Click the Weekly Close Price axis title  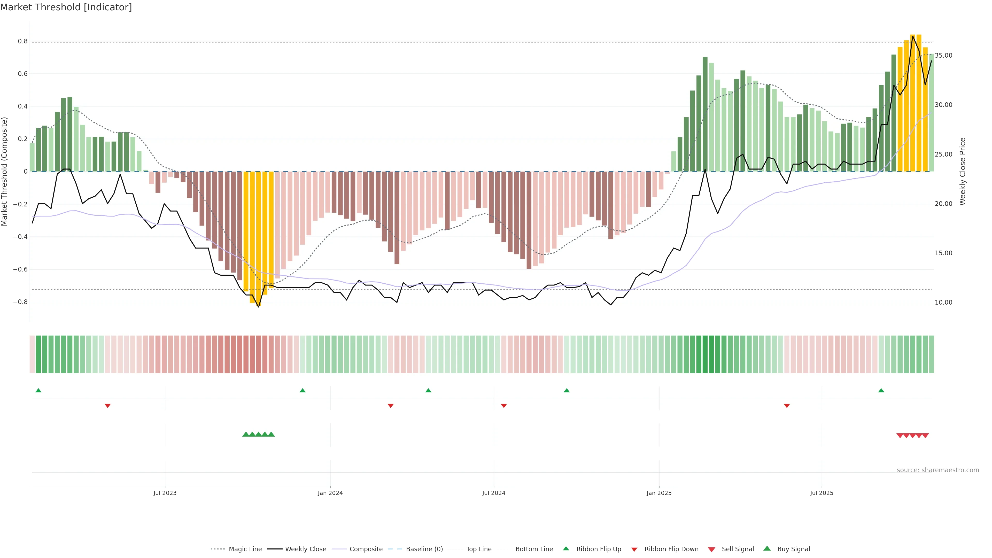click(x=963, y=171)
